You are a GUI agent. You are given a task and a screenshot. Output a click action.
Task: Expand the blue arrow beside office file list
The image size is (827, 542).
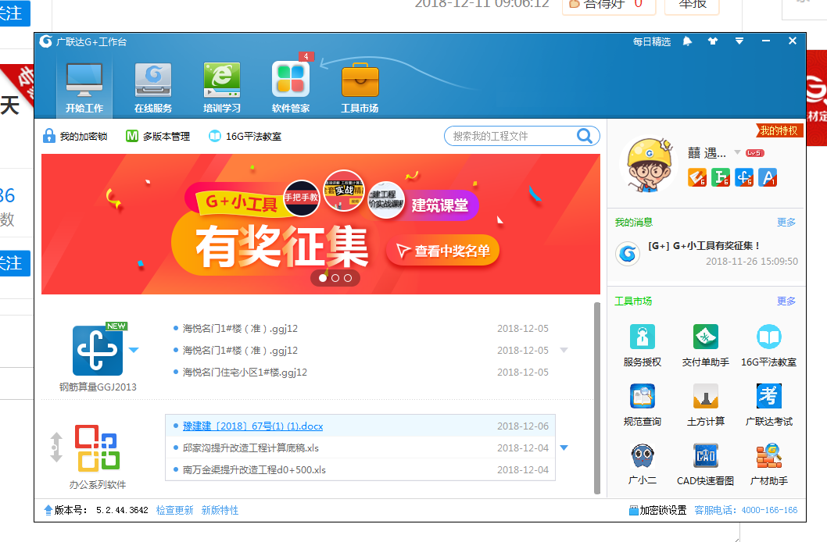click(564, 448)
